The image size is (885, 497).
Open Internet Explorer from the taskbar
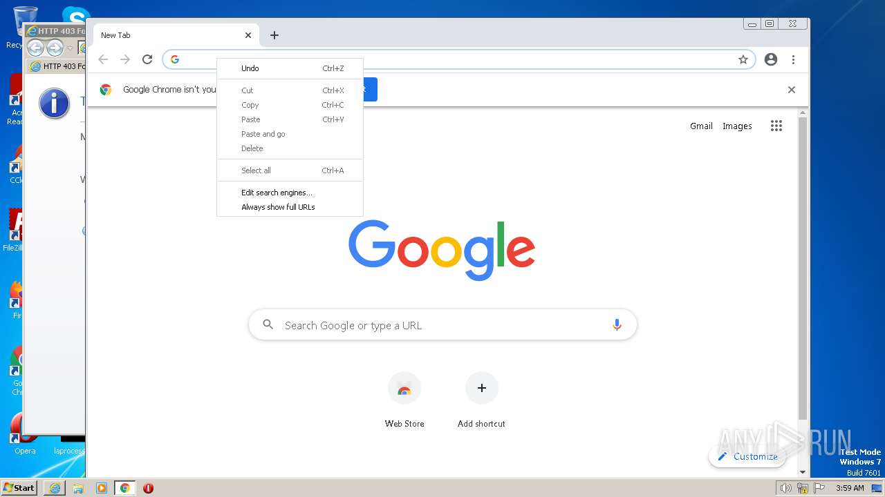tap(55, 488)
